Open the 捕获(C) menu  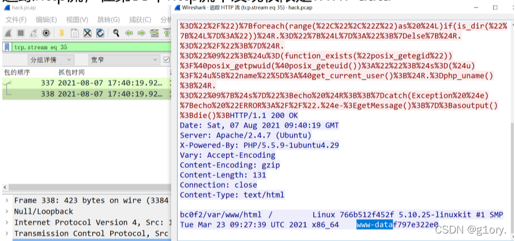pyautogui.click(x=140, y=20)
